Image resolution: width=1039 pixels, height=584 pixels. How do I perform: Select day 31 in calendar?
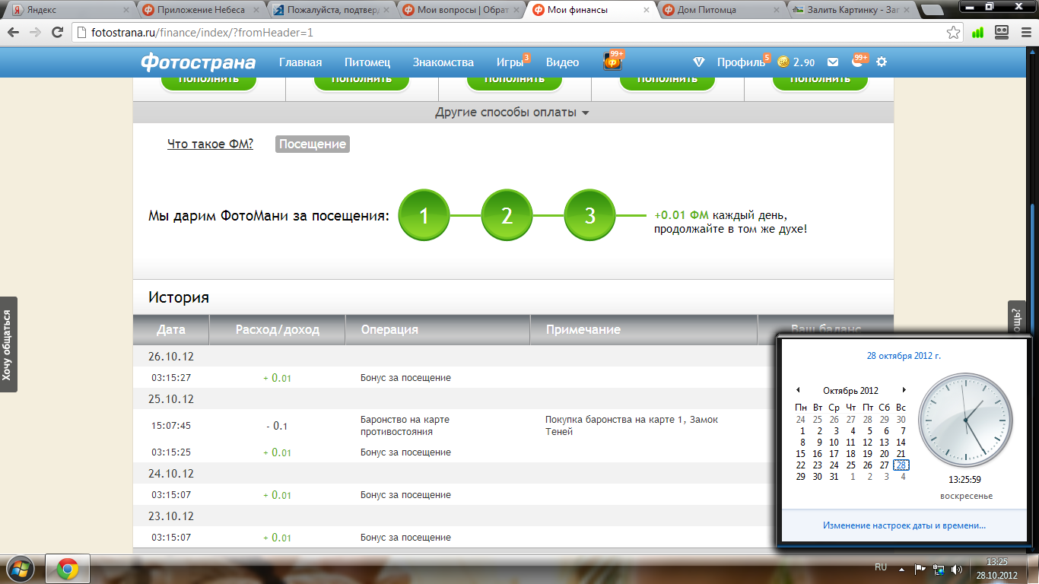(834, 477)
